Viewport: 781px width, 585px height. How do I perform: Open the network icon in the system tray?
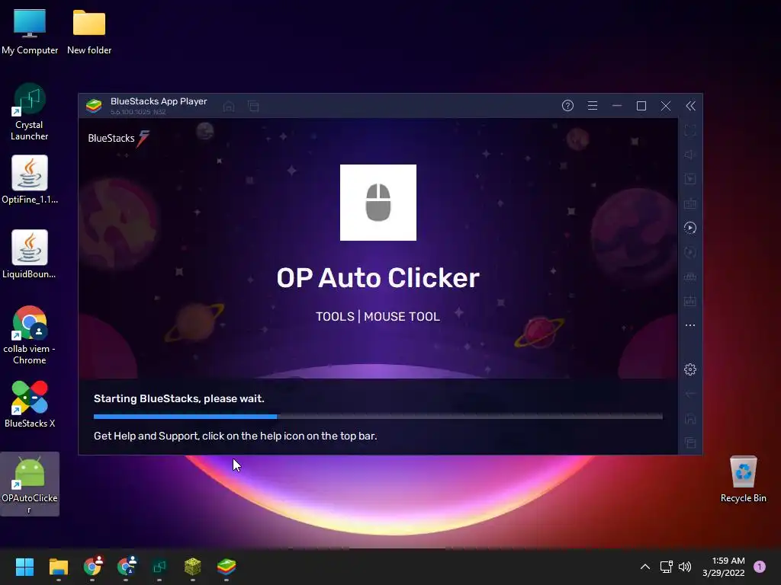(666, 567)
